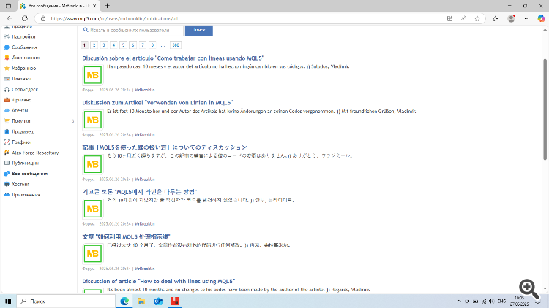The width and height of the screenshot is (549, 308).
Task: Refresh the page in browser
Action: click(24, 18)
